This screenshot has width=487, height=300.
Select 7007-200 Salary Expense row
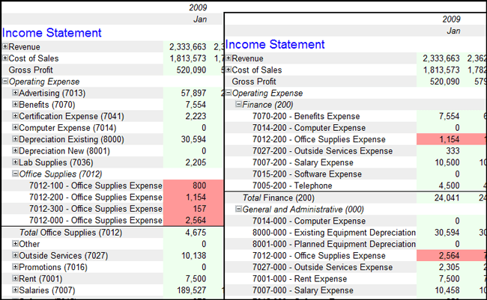[303, 162]
